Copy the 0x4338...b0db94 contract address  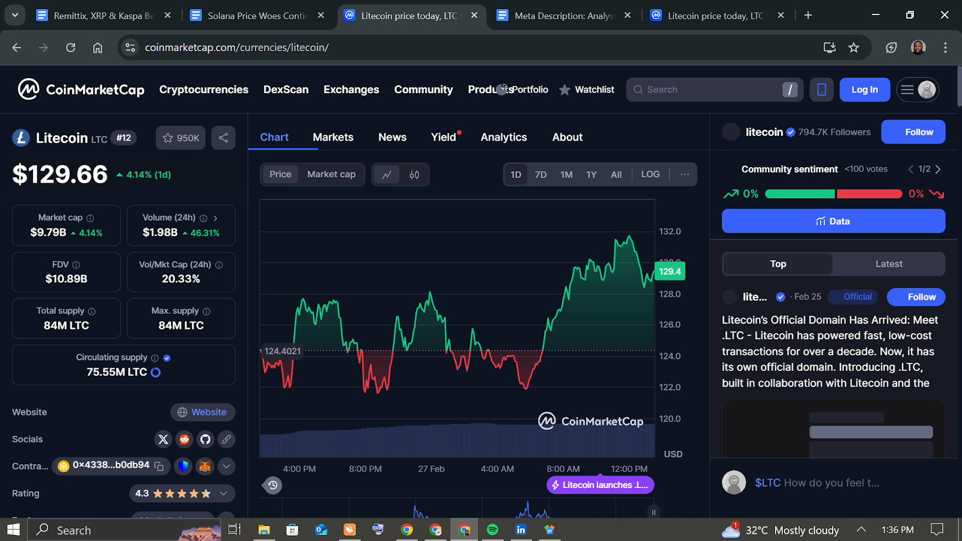(159, 466)
